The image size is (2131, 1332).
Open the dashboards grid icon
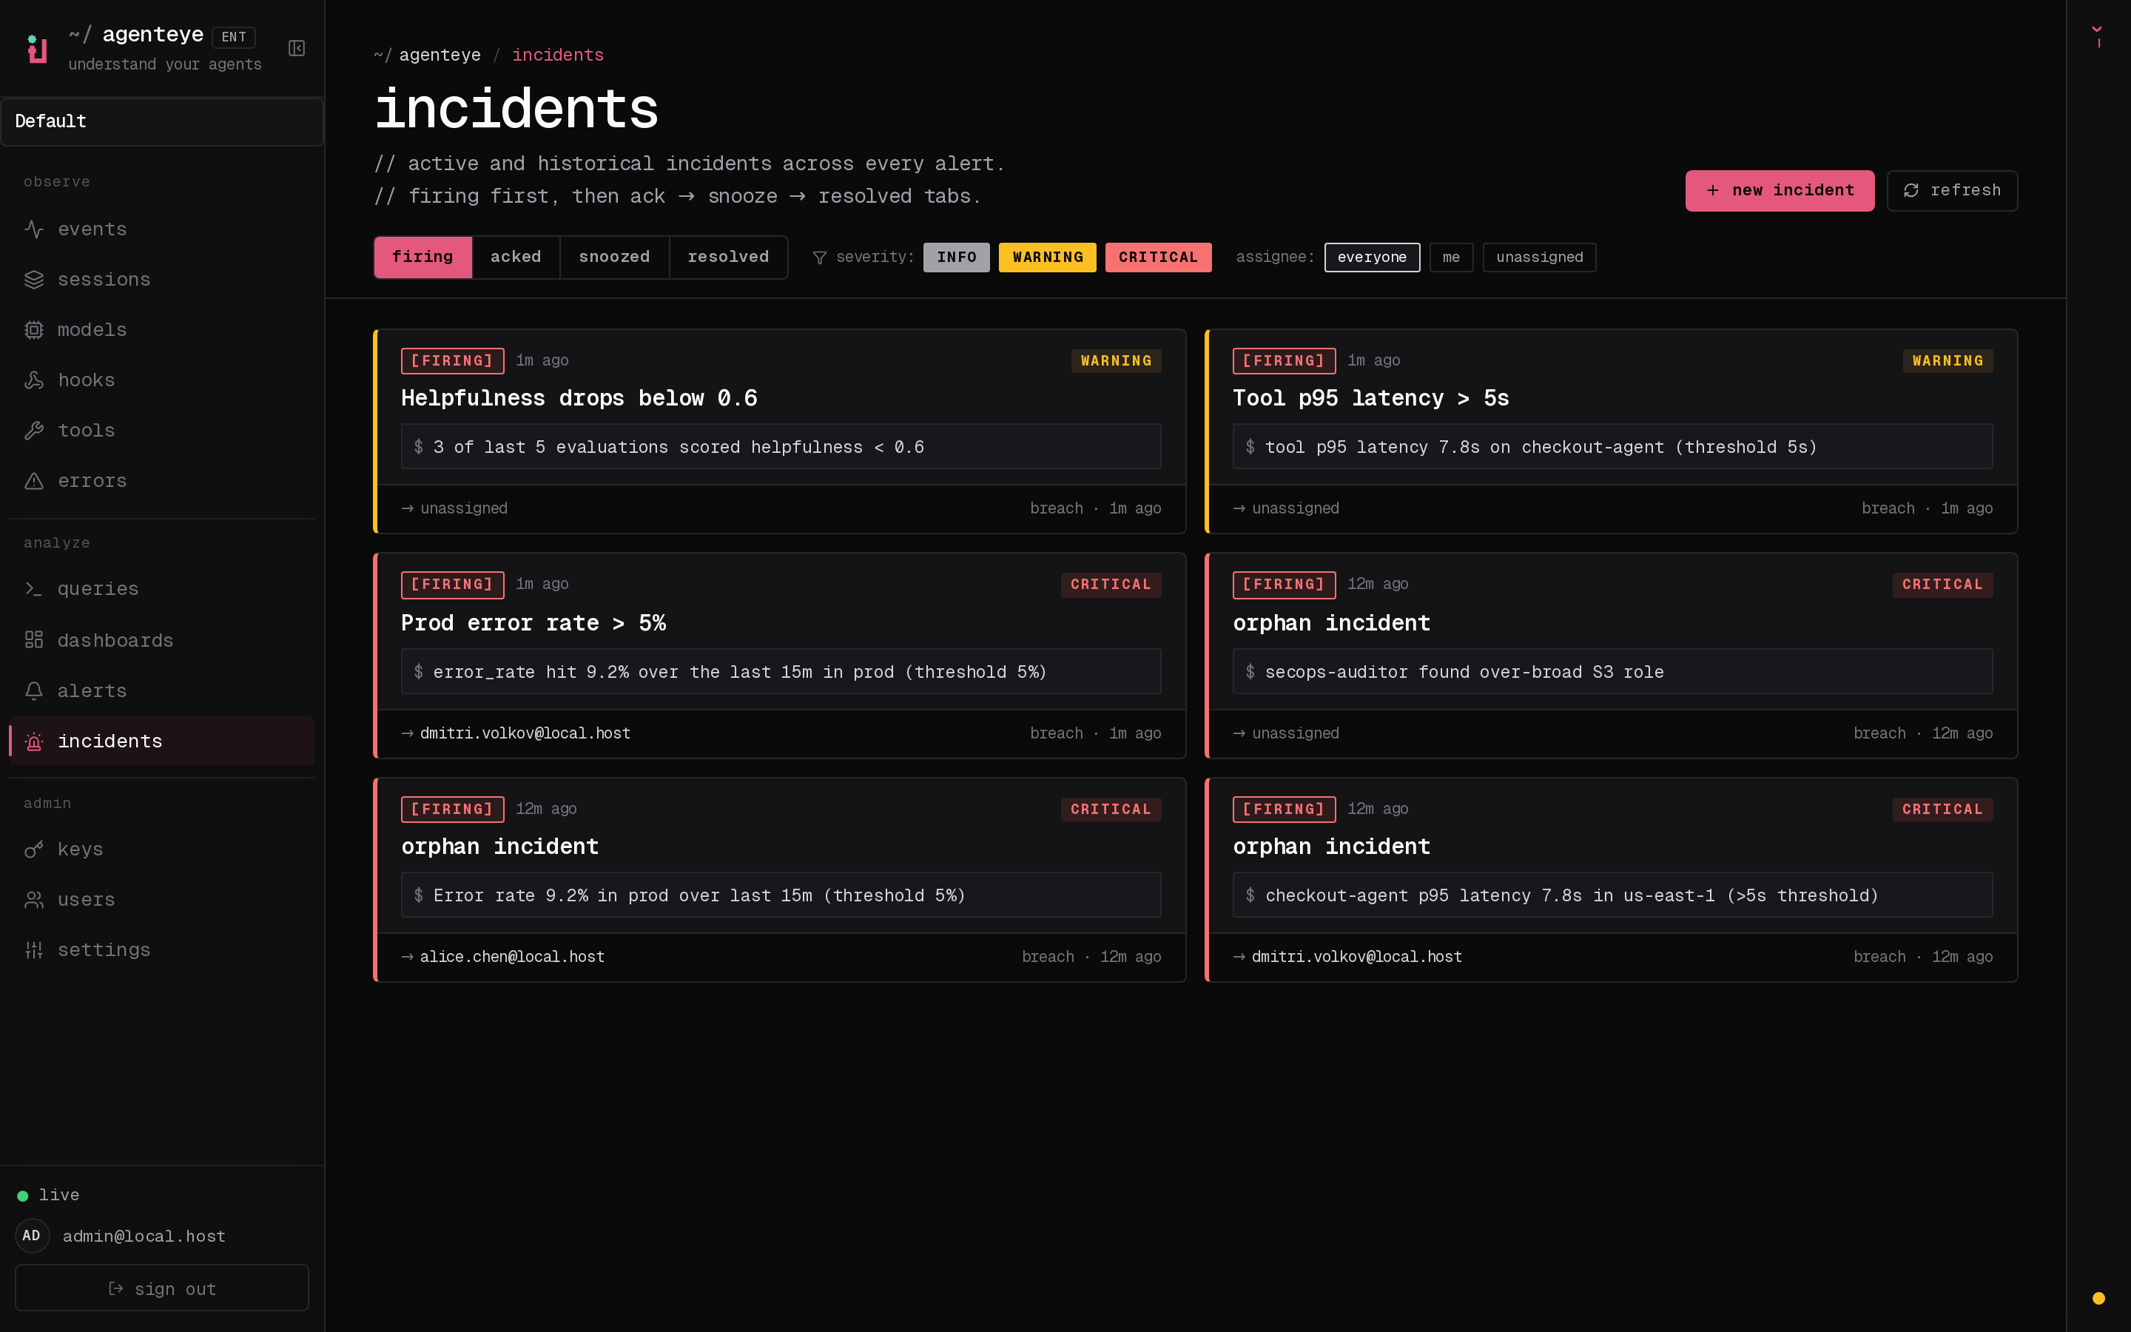pyautogui.click(x=34, y=639)
